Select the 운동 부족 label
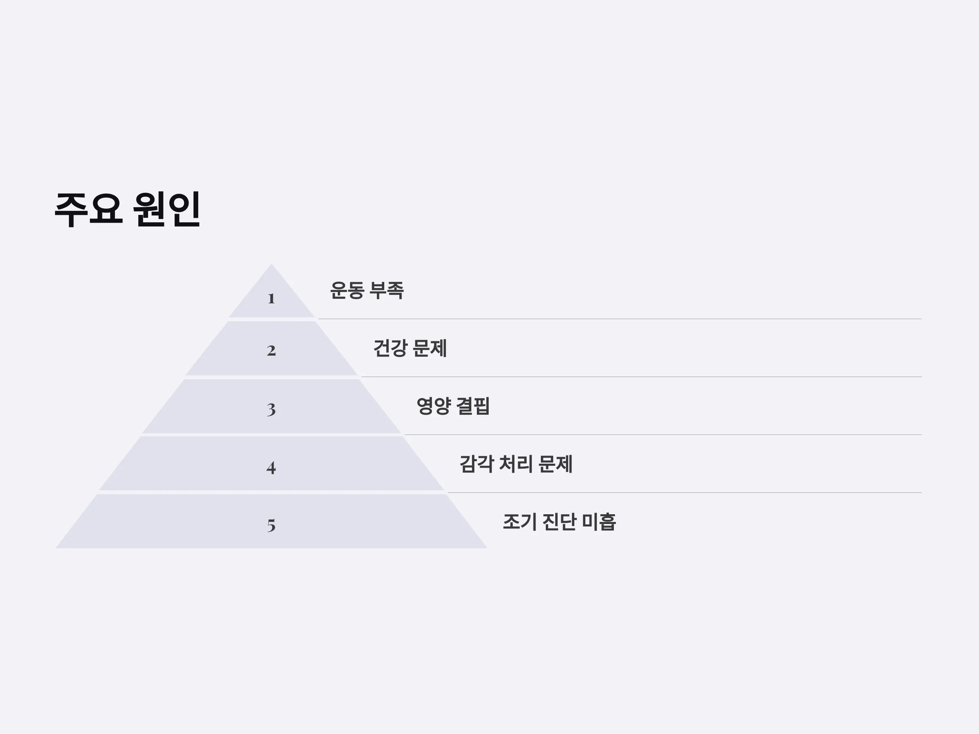This screenshot has height=734, width=979. pos(367,291)
